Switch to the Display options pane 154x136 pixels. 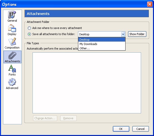point(12,30)
